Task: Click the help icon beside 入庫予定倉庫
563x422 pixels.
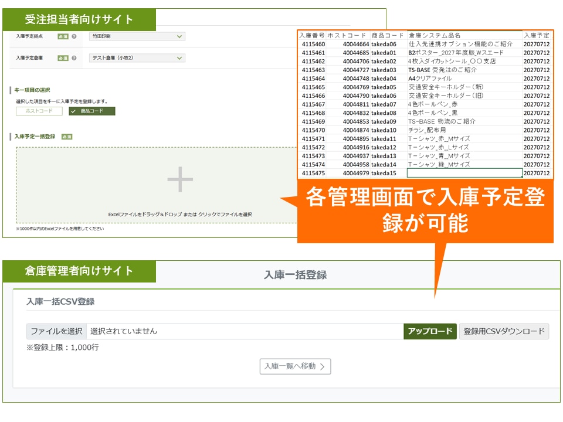Action: 74,58
